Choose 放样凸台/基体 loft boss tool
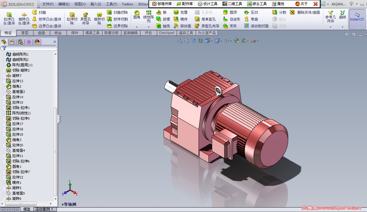This screenshot has height=212, width=367. (47, 19)
